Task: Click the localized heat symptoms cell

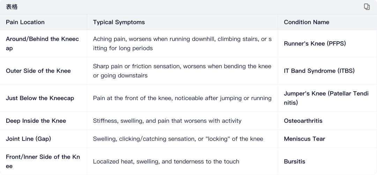Action: [x=166, y=161]
